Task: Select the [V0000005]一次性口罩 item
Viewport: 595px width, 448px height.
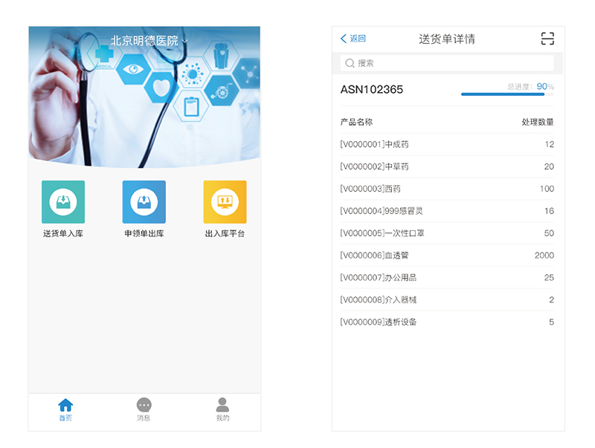Action: (446, 233)
